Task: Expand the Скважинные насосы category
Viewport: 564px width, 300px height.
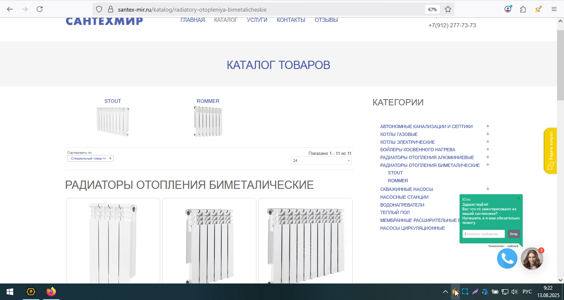Action: coord(488,189)
